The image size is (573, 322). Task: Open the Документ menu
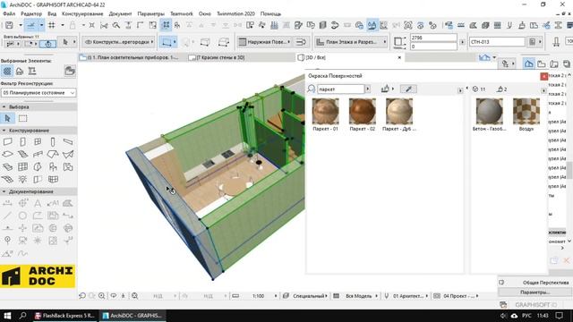tap(120, 13)
